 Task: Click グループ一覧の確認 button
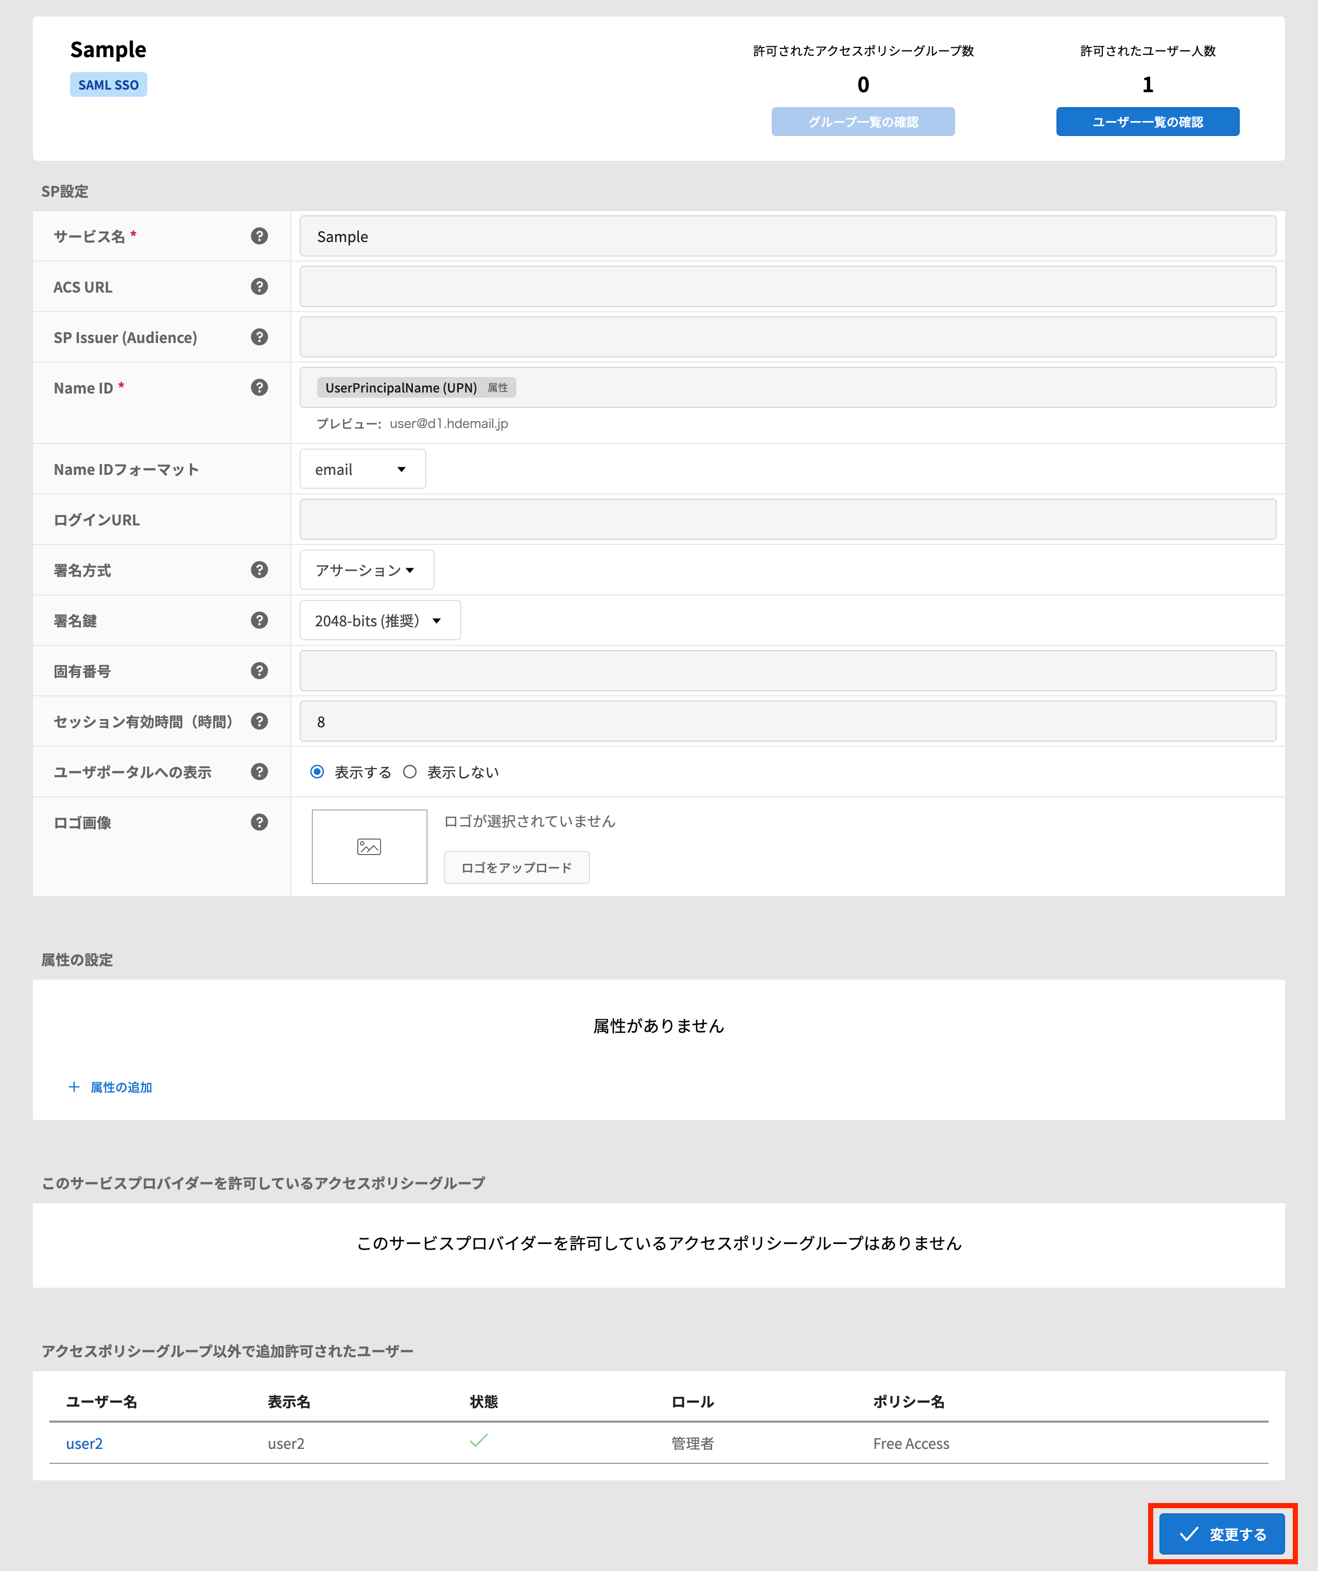pyautogui.click(x=863, y=122)
